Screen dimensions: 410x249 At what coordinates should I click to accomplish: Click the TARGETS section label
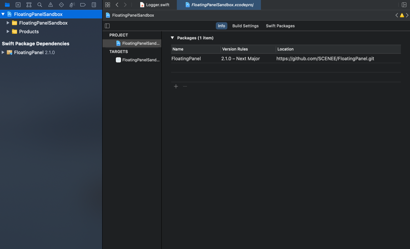119,52
